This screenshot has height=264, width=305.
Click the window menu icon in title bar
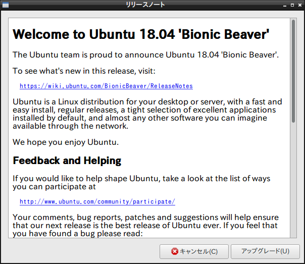(6, 5)
